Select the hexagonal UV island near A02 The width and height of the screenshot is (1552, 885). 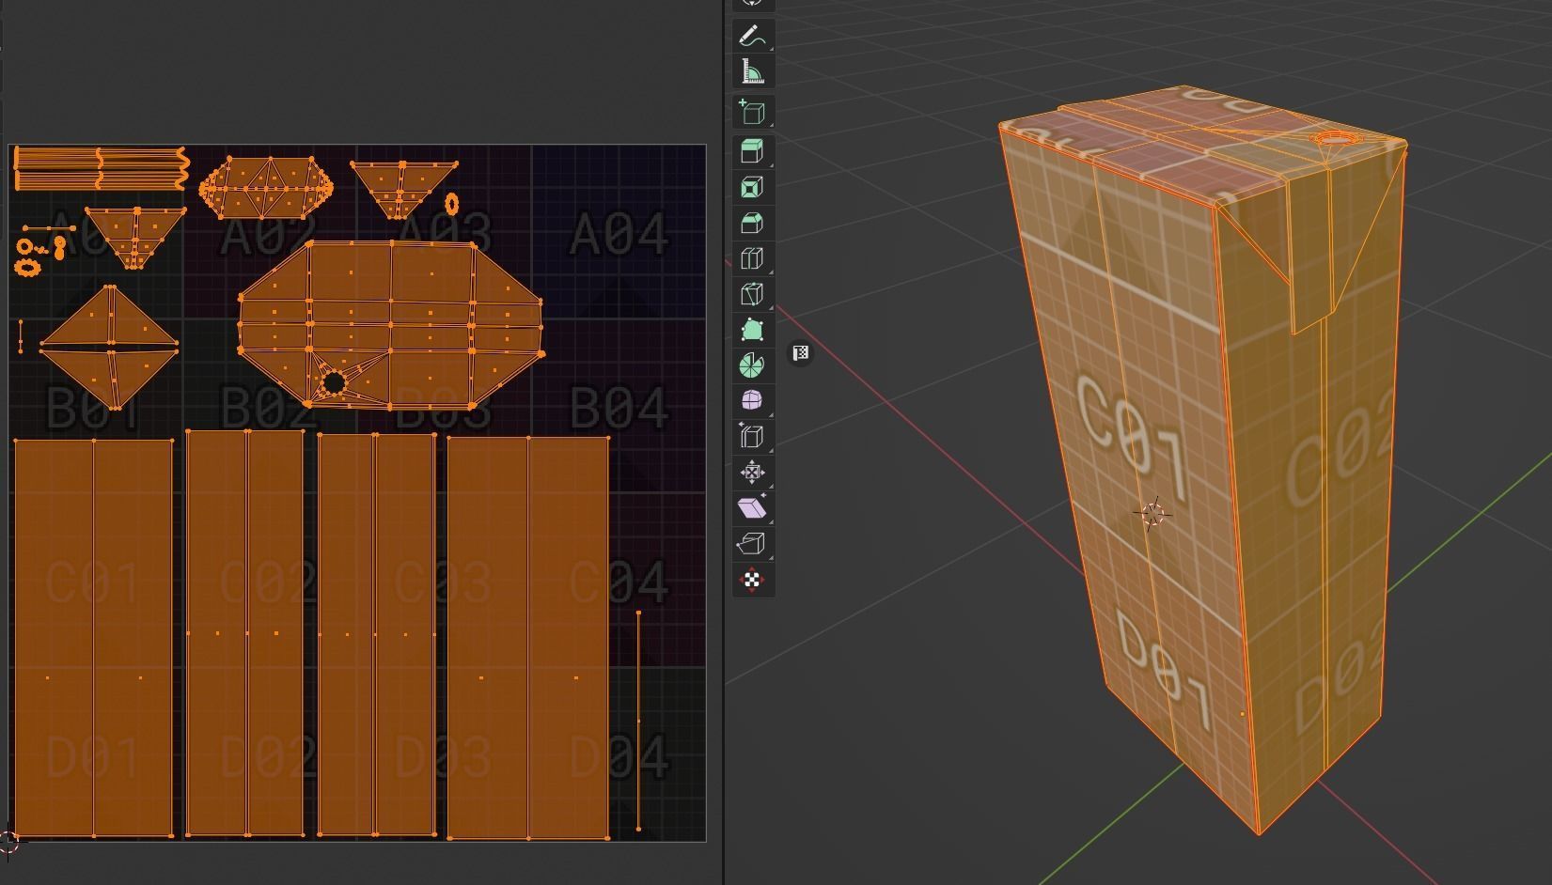click(266, 187)
